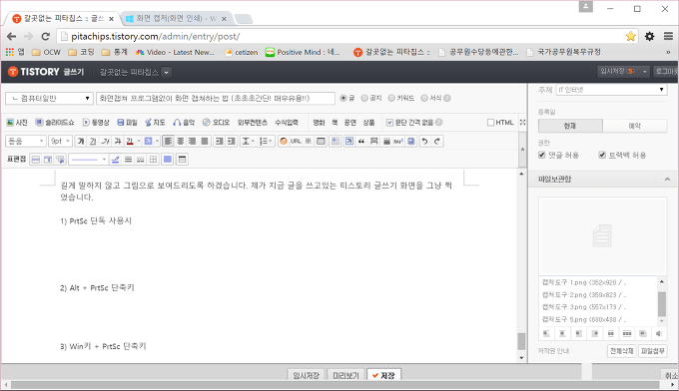The height and width of the screenshot is (391, 679).
Task: Open 수식입력 formula input
Action: 287,123
